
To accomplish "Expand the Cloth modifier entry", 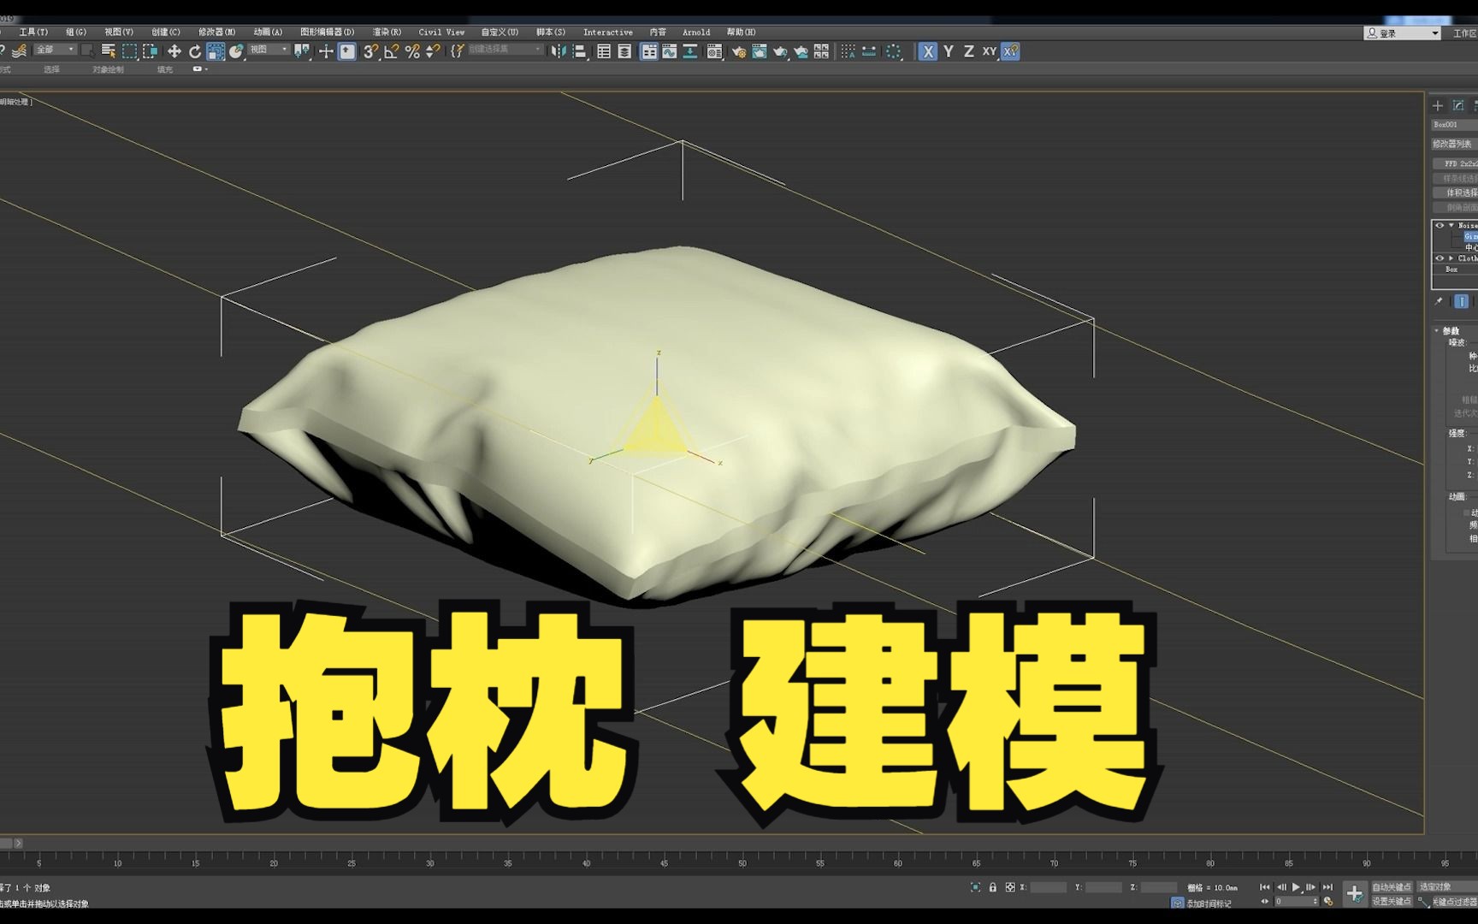I will [1451, 258].
